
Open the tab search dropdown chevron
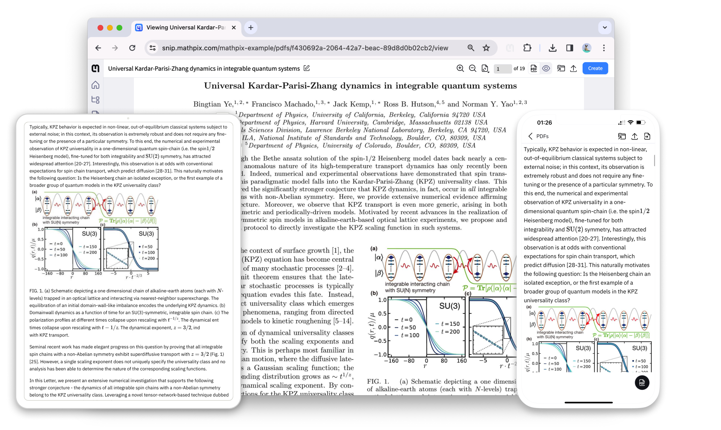click(605, 27)
